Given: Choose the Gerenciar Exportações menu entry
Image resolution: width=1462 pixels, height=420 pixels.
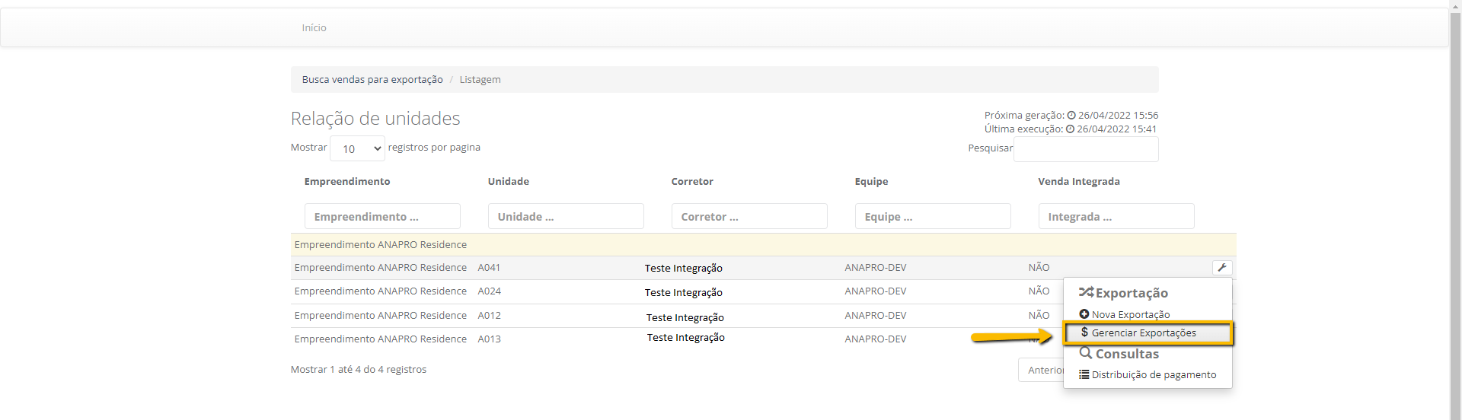Looking at the screenshot, I should (1144, 333).
